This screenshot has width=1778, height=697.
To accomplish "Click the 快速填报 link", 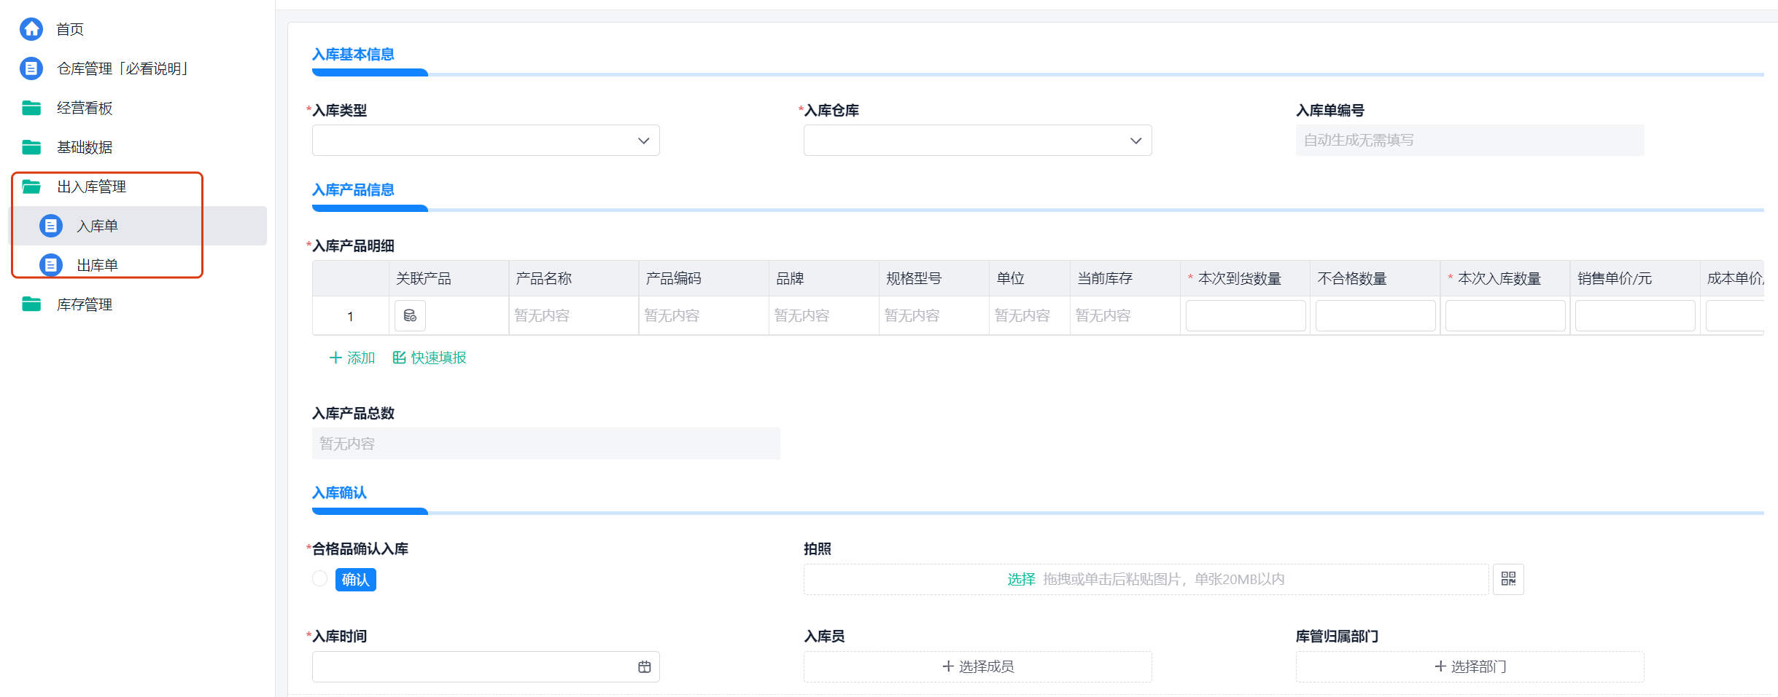I will click(x=430, y=358).
